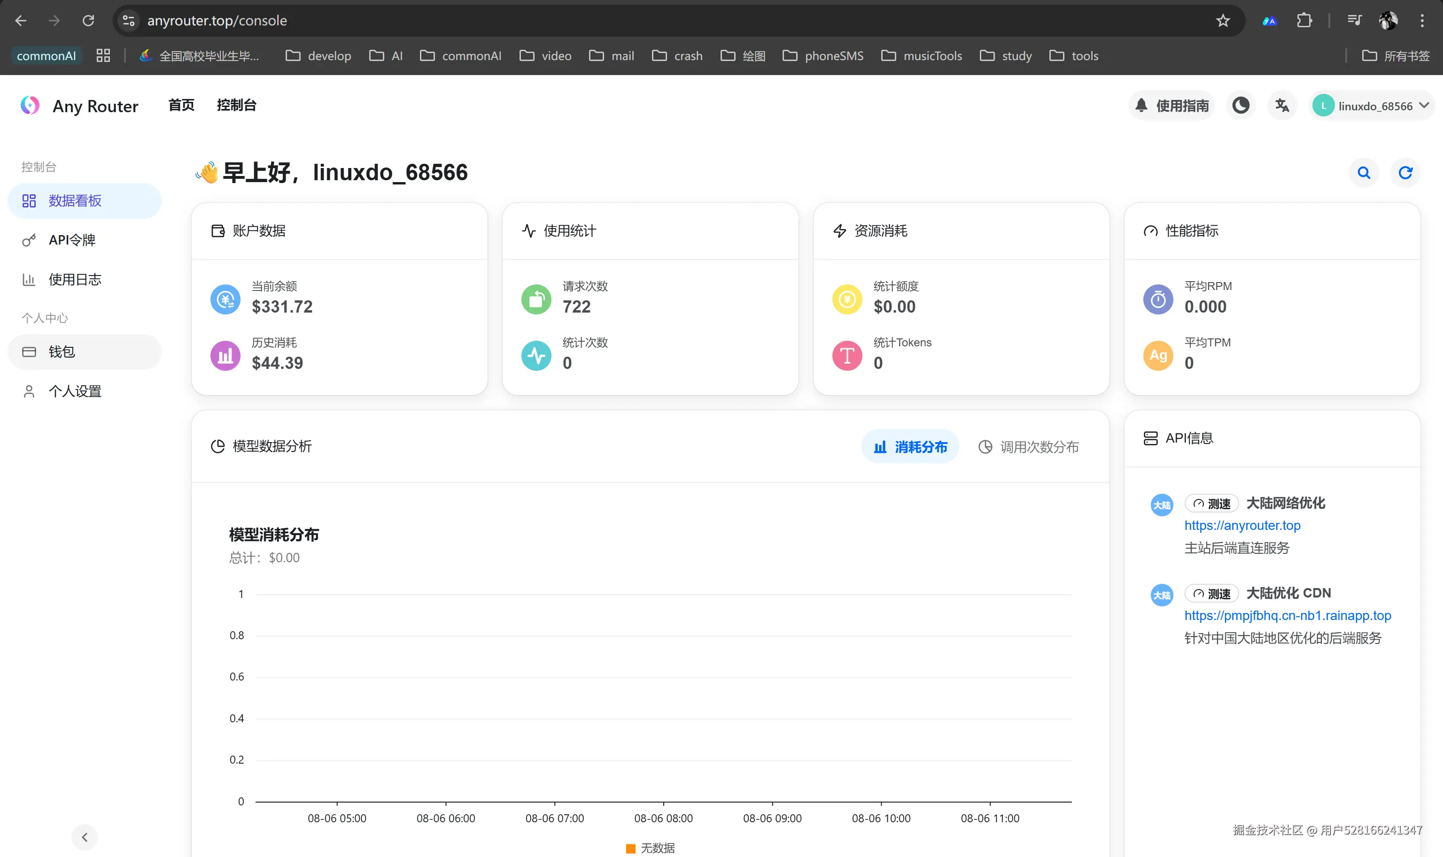Open 使用指南 with the bell icon
1443x857 pixels.
1171,106
